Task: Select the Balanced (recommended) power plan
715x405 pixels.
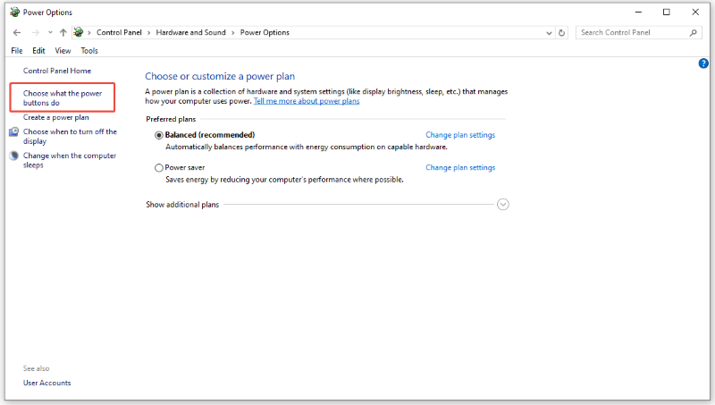Action: click(159, 135)
